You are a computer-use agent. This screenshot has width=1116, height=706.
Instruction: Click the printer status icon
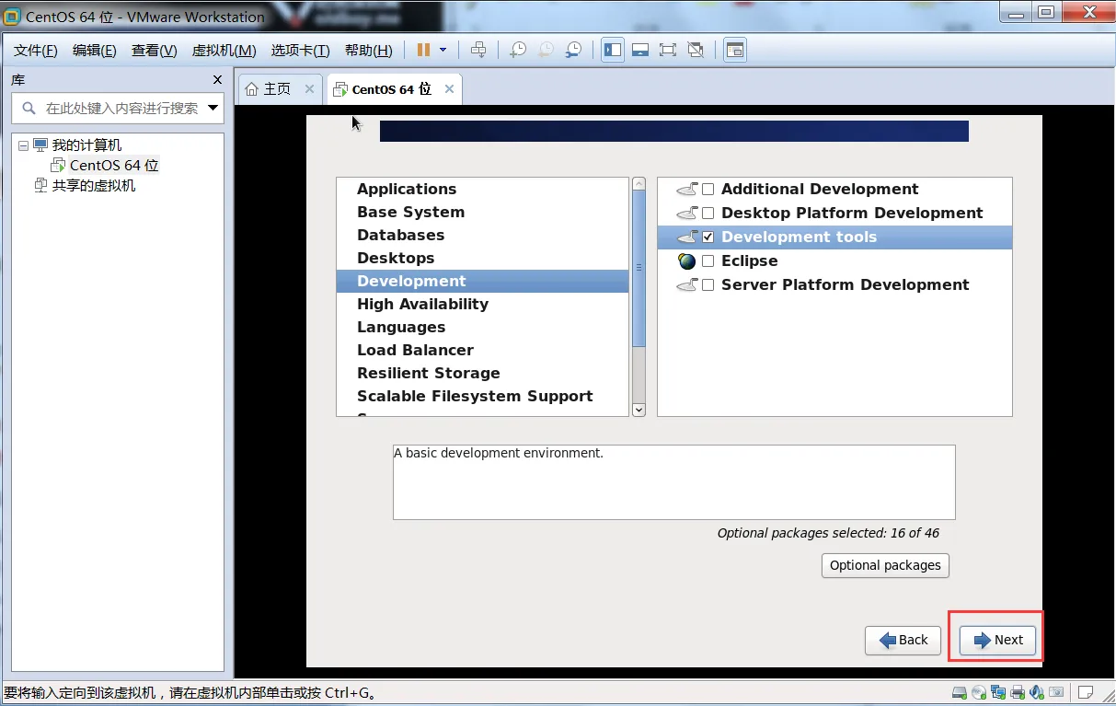[1018, 692]
